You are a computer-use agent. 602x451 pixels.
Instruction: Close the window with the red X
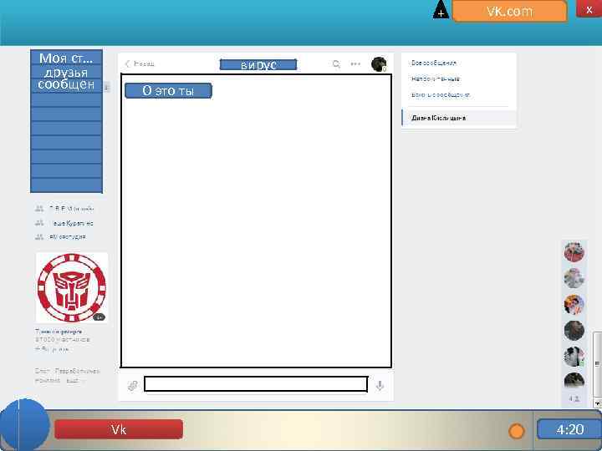[x=589, y=9]
